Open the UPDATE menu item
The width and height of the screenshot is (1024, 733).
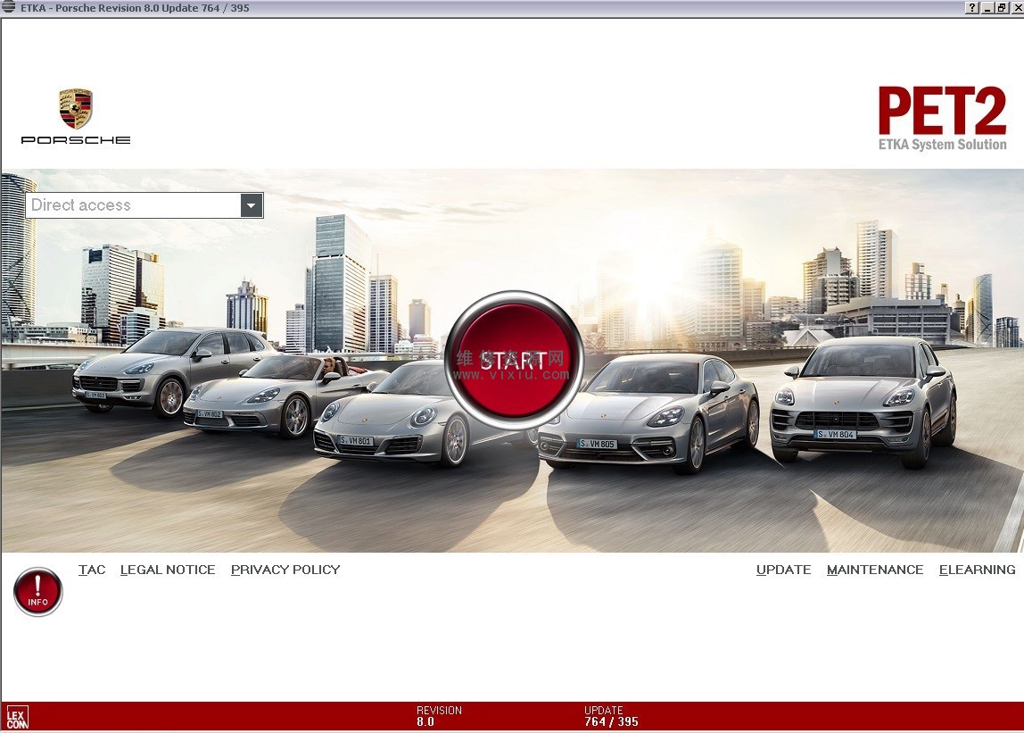pyautogui.click(x=784, y=570)
